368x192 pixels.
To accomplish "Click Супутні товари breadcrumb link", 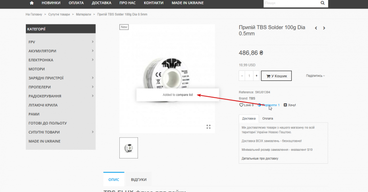I will click(x=59, y=14).
